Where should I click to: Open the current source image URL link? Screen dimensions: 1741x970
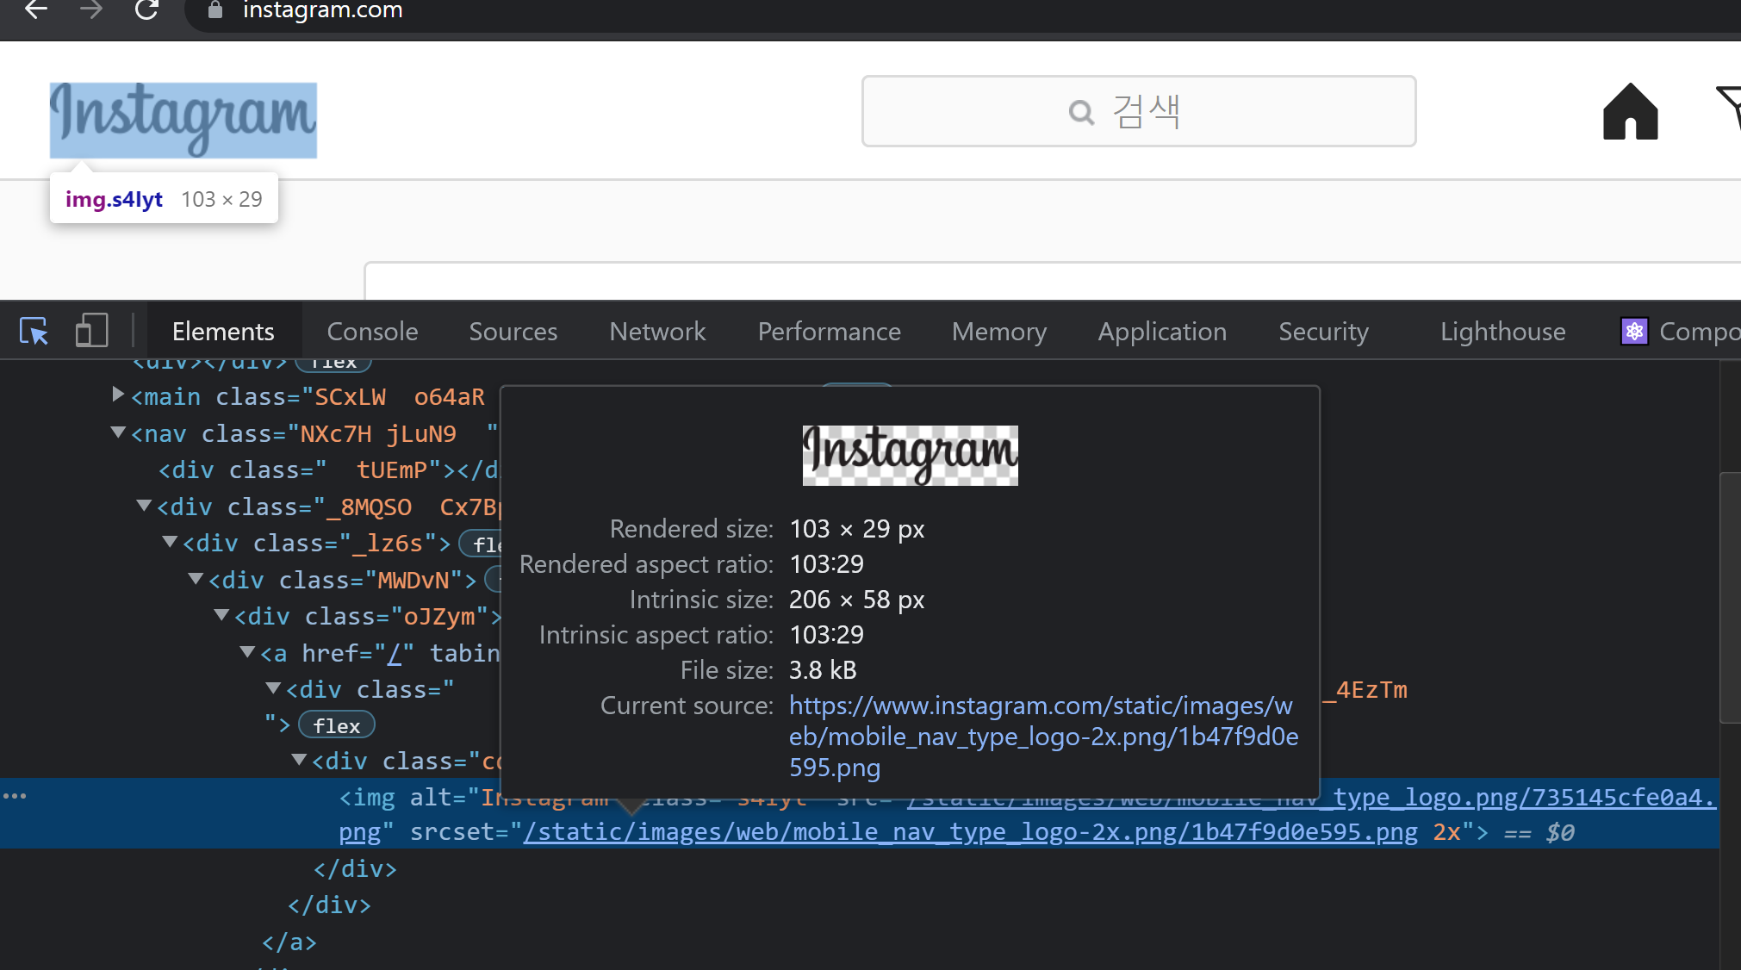tap(1042, 736)
